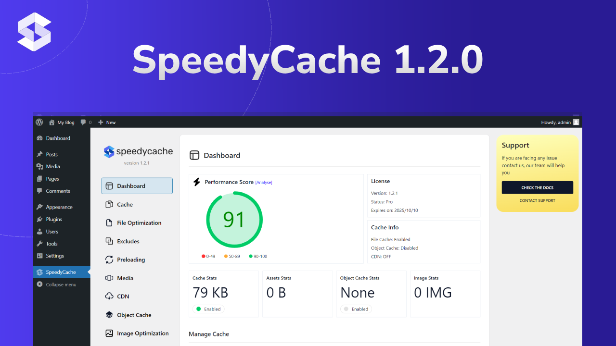The image size is (616, 346).
Task: Click the CDN: OFF text
Action: pos(381,257)
